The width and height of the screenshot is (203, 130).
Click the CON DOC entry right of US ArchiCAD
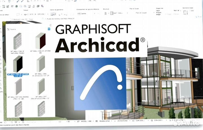click(x=140, y=120)
